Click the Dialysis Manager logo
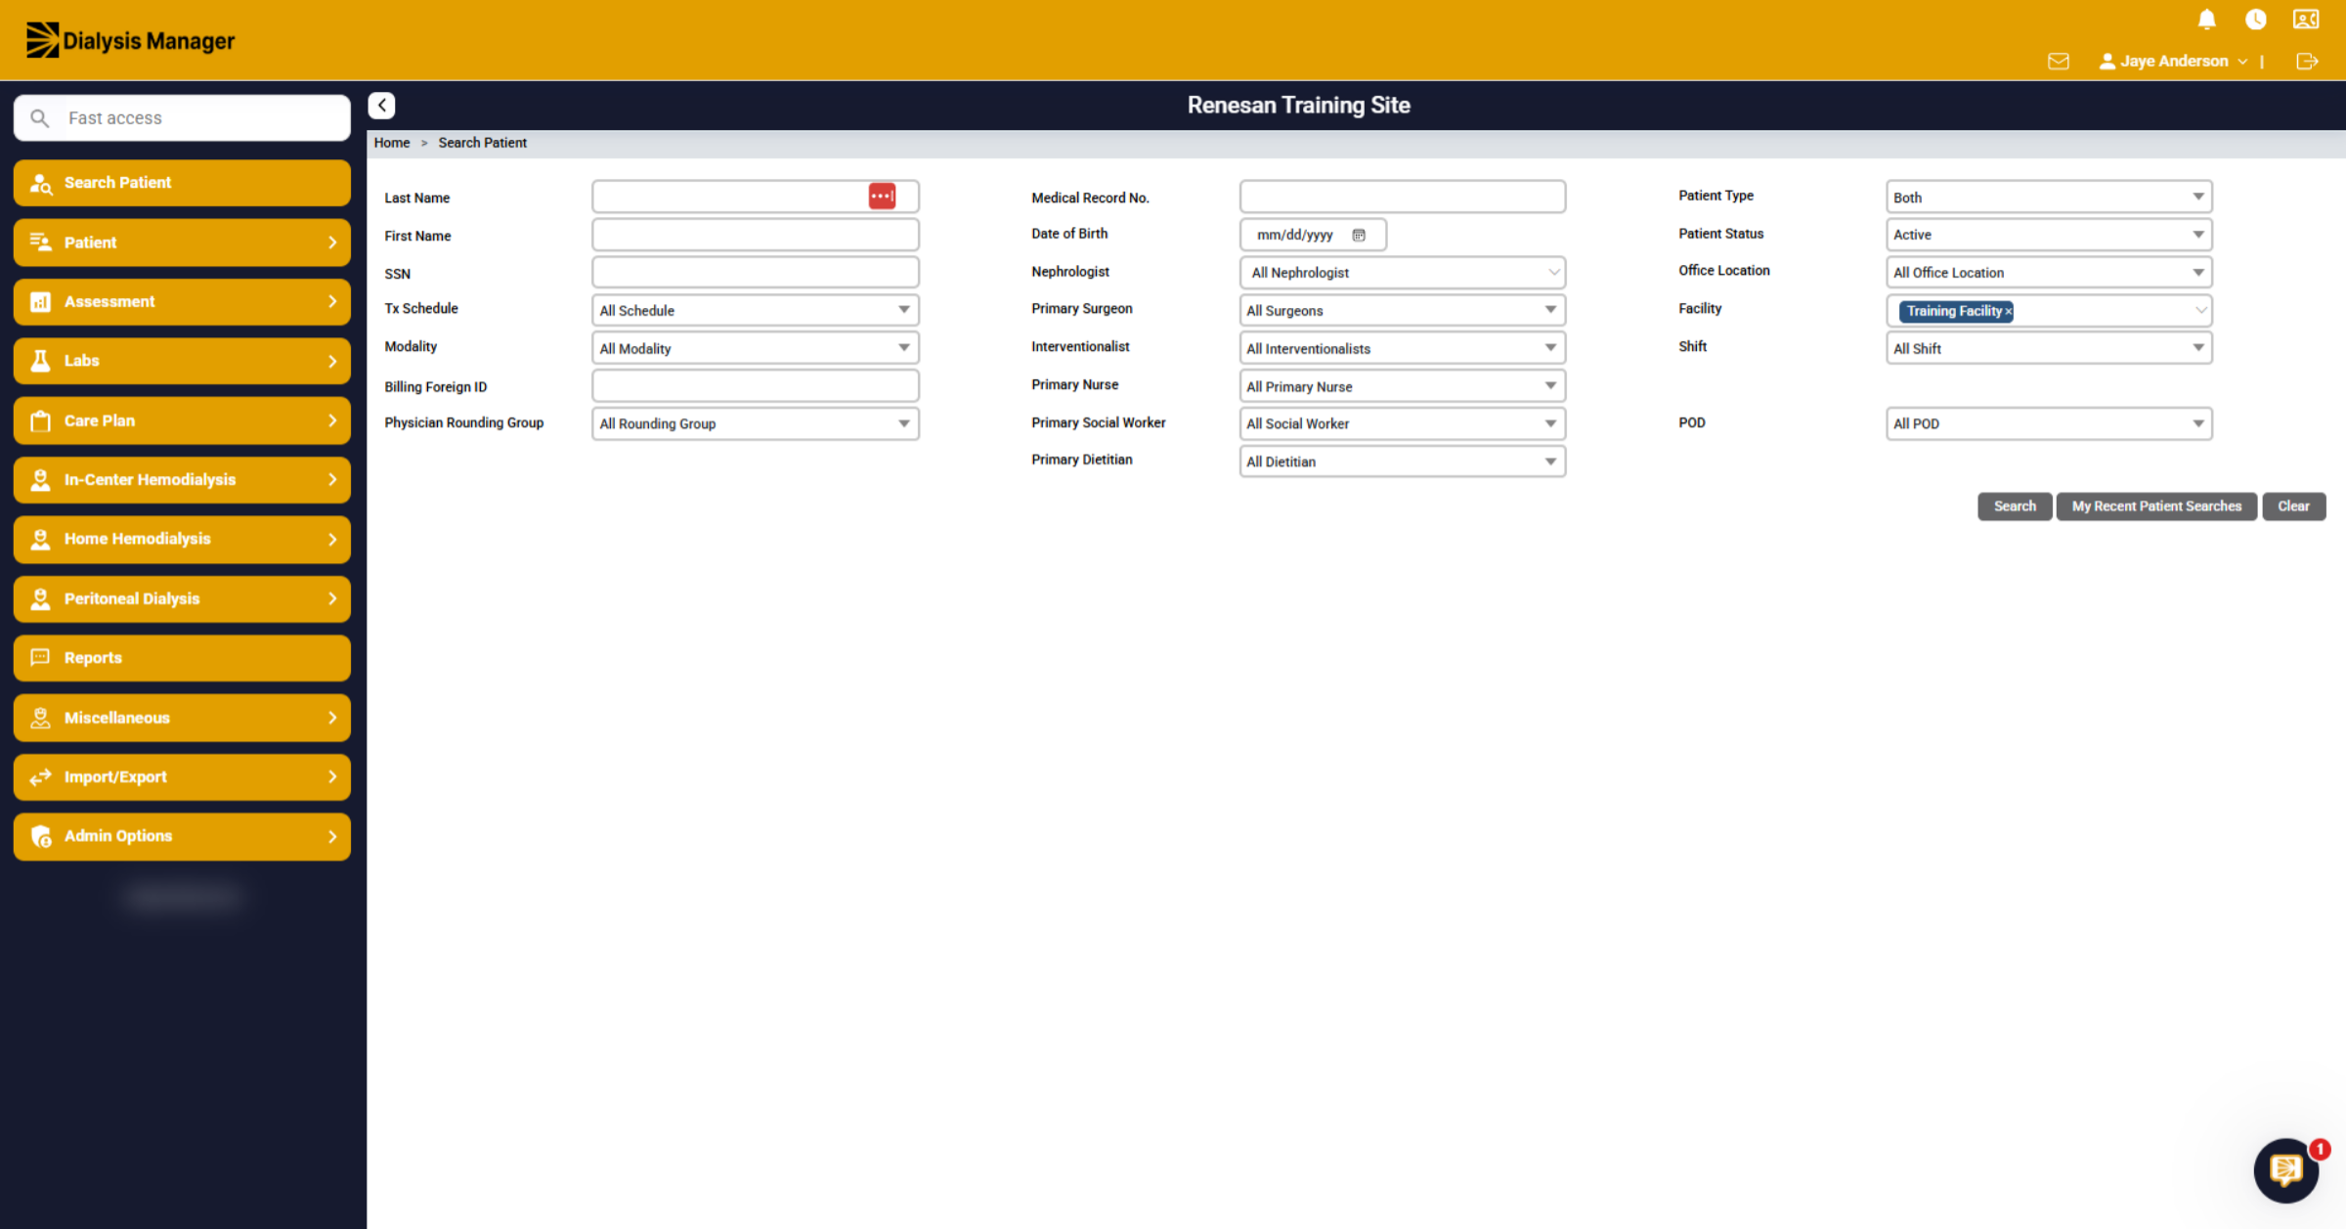The image size is (2346, 1229). pyautogui.click(x=130, y=40)
